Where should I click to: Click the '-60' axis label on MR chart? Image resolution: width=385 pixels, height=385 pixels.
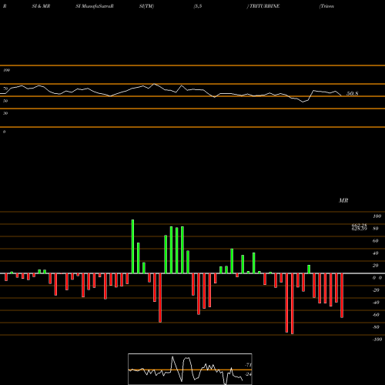tap(376, 315)
